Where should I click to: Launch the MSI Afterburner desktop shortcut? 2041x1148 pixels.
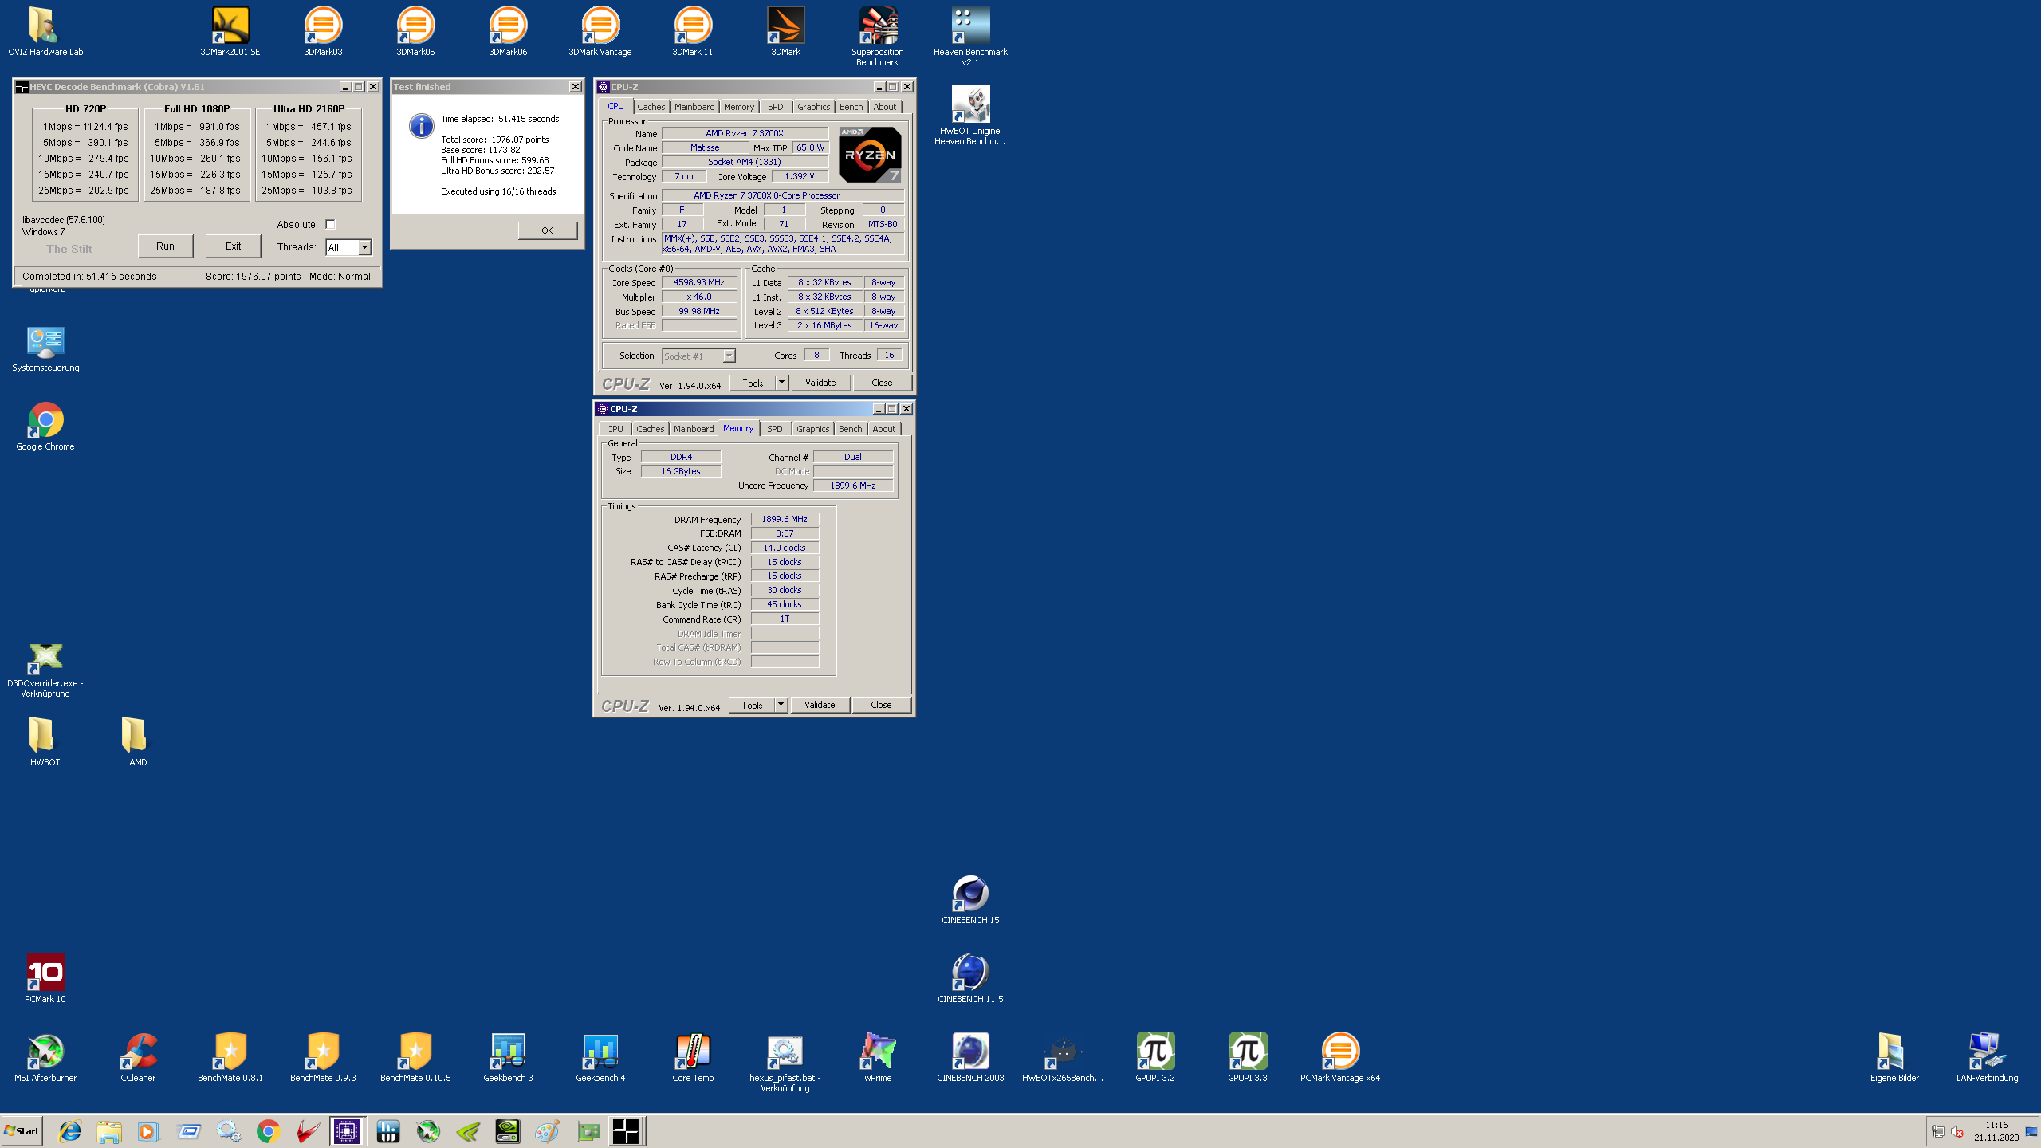[45, 1057]
